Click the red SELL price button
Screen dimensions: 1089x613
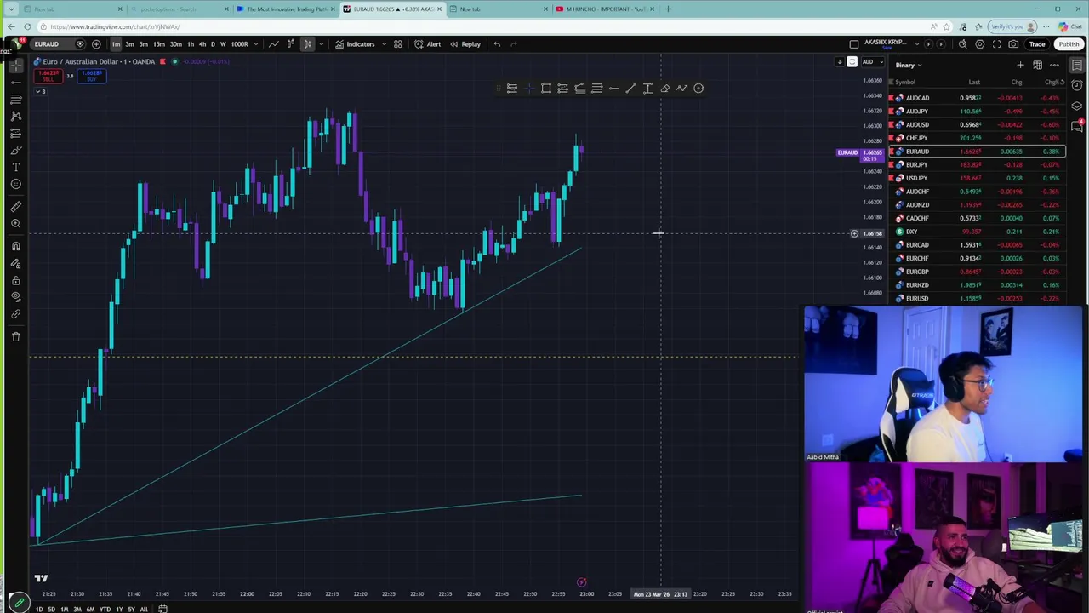48,76
